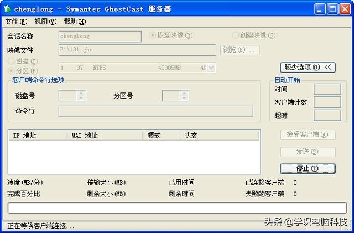Click the 已连接客户端 label
Screen dimensions: 354x233
[265, 183]
